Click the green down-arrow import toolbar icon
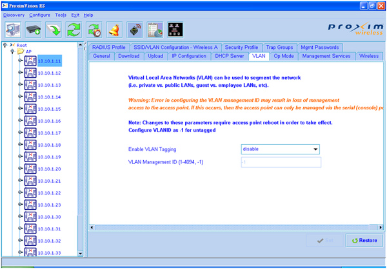The width and height of the screenshot is (387, 269). click(x=54, y=30)
